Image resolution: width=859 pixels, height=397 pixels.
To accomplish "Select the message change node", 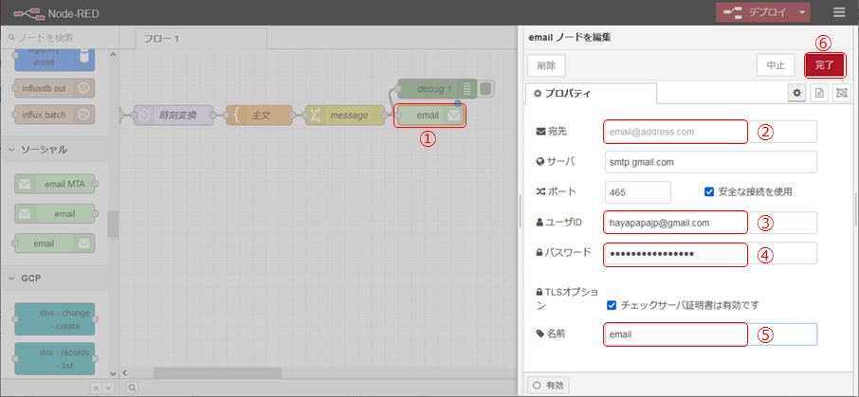I will point(345,115).
